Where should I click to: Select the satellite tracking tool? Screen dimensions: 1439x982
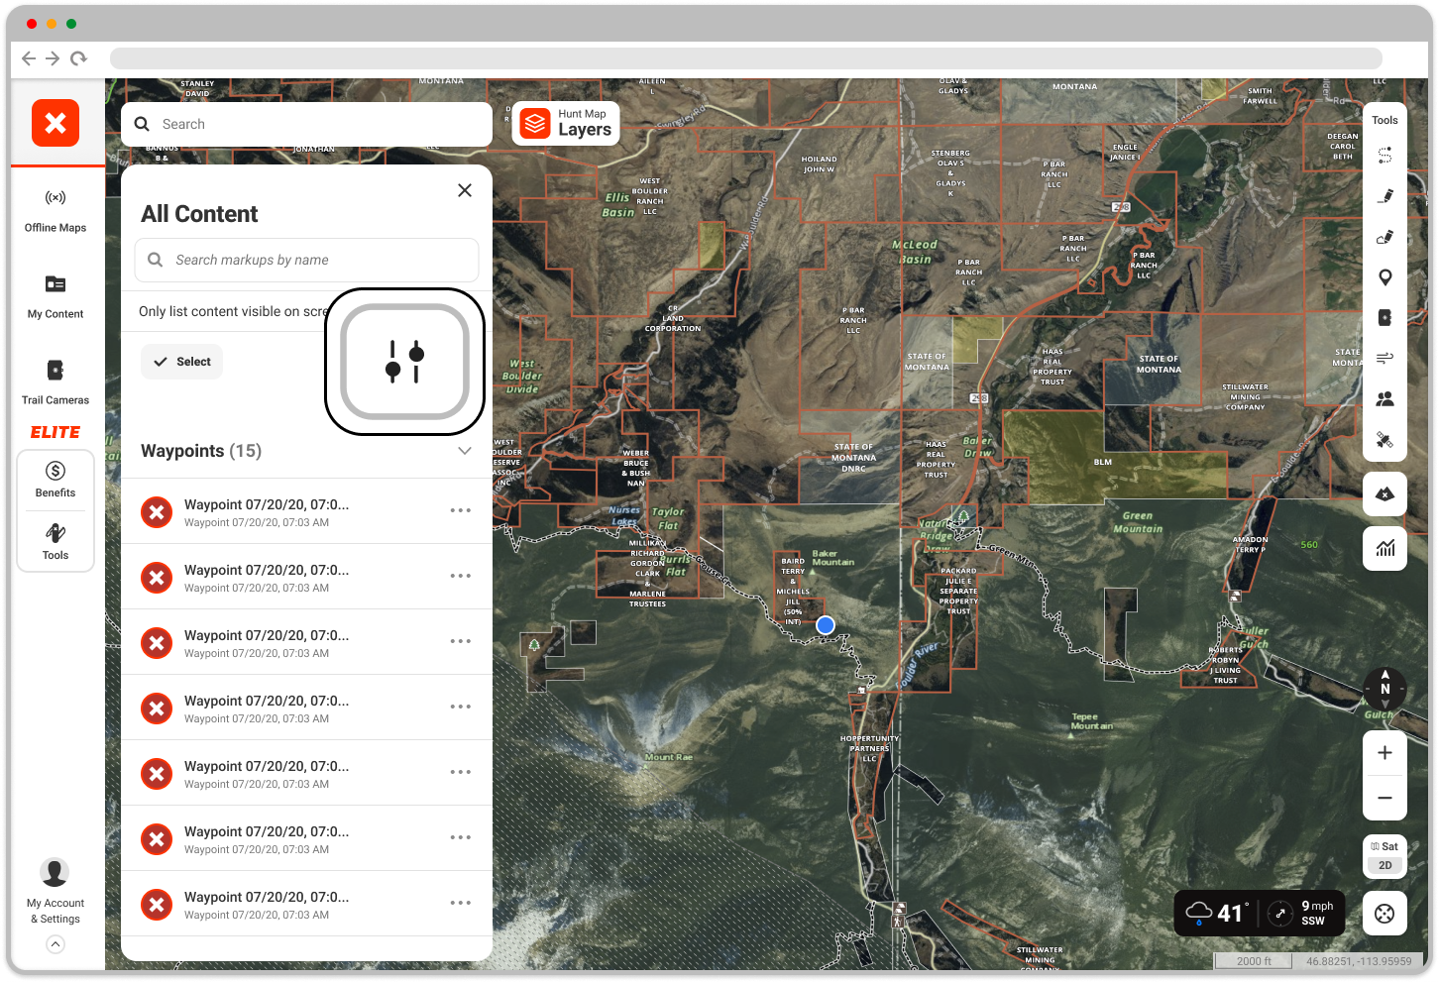point(1385,440)
